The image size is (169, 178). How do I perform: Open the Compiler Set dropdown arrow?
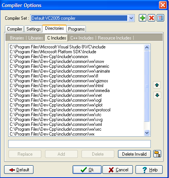click(x=131, y=18)
